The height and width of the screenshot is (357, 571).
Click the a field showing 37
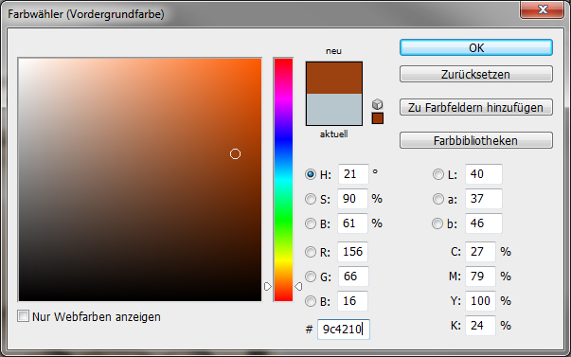pos(484,199)
